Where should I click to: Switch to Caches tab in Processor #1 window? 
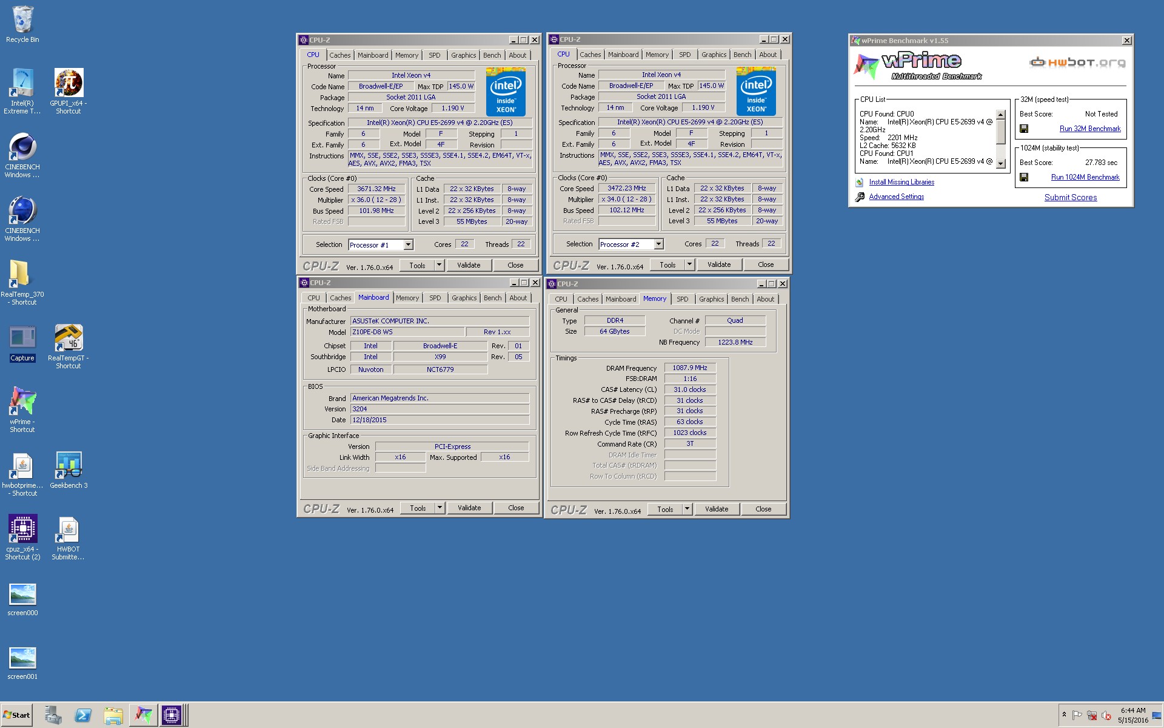pyautogui.click(x=339, y=55)
